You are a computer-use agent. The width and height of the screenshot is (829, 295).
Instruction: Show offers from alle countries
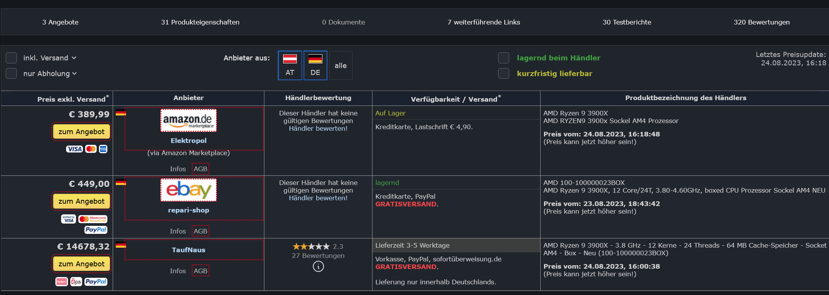(x=340, y=65)
